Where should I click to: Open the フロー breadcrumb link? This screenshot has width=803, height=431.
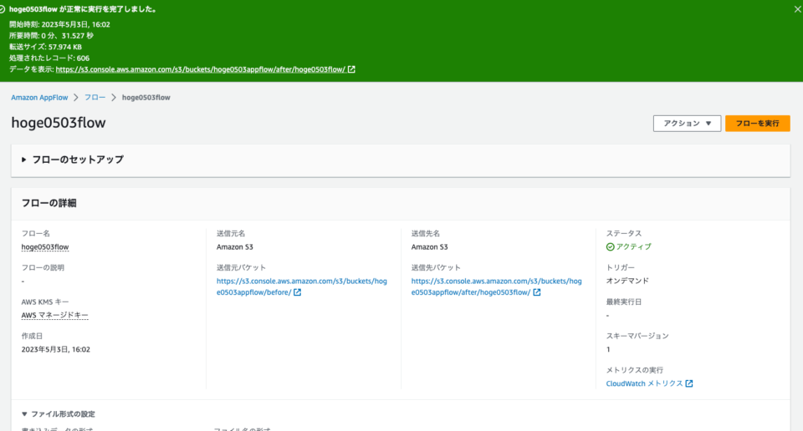[x=95, y=98]
